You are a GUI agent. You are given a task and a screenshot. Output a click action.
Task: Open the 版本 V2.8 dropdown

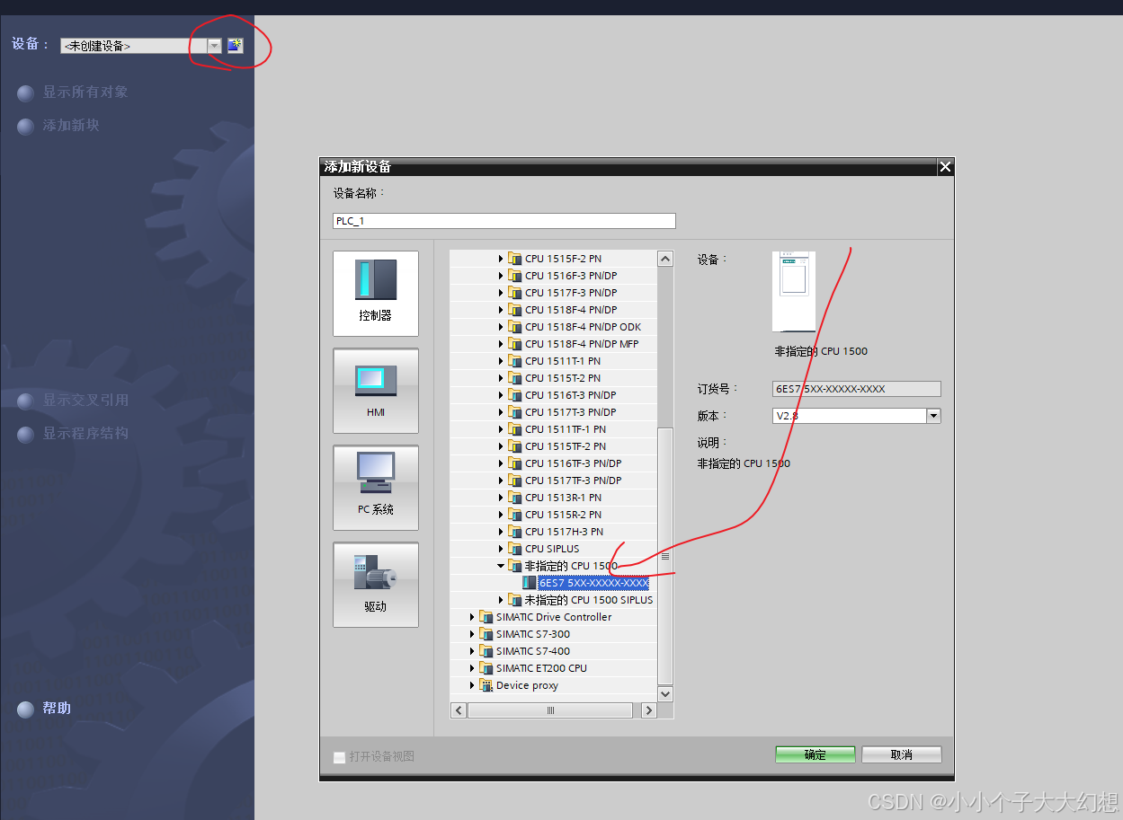(x=933, y=416)
